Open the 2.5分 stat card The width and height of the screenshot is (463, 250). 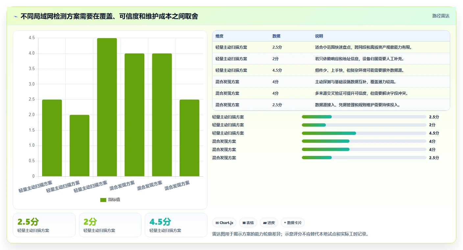(x=44, y=225)
